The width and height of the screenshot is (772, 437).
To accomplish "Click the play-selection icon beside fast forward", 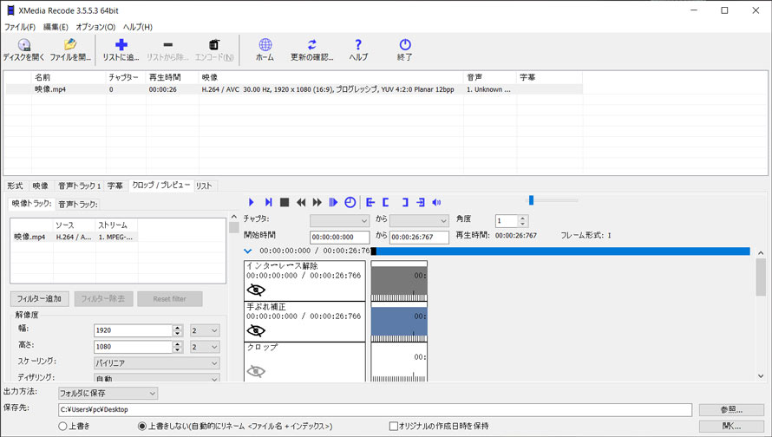I will click(333, 202).
